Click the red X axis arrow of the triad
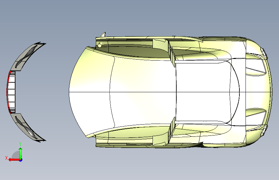The image size is (279, 180). tap(14, 160)
